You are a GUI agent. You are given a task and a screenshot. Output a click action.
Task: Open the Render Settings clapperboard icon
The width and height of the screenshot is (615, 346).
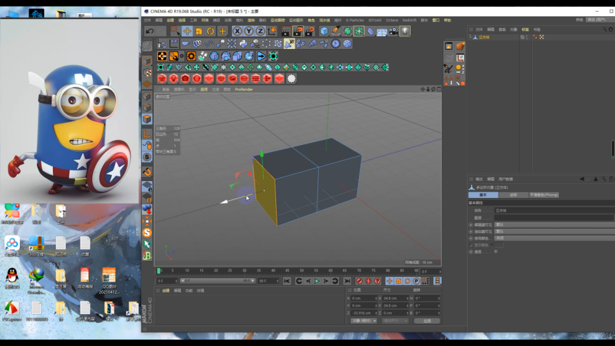pyautogui.click(x=309, y=31)
